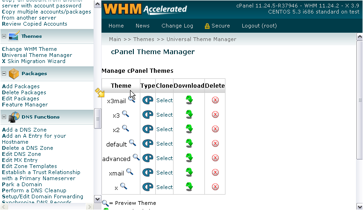Screen dimensions: 363x210
Task: Open Feature Manager link
Action: [25, 105]
